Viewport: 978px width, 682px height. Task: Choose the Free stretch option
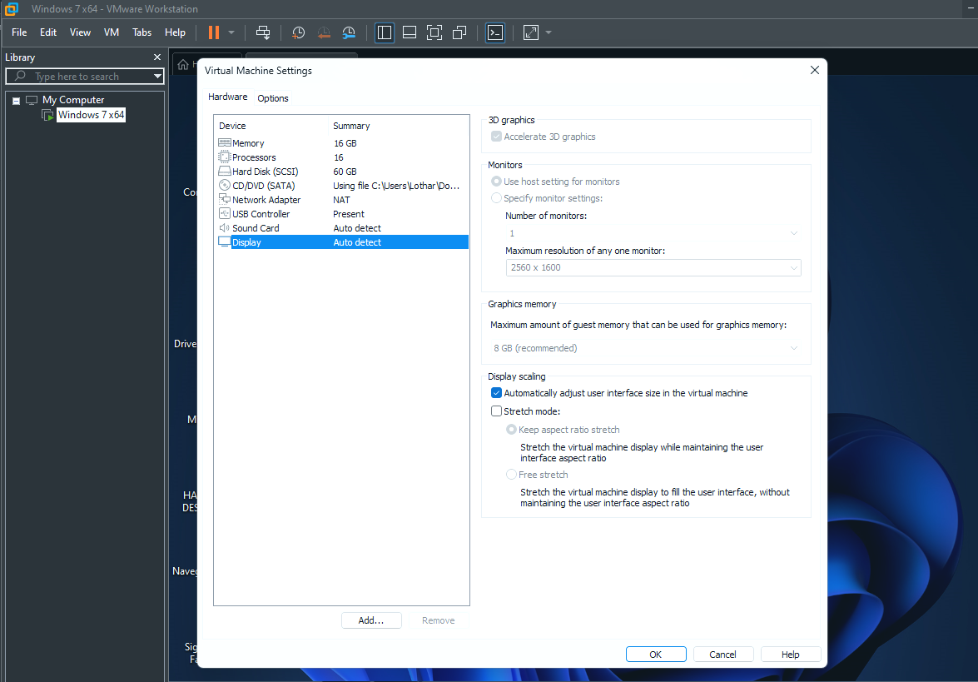click(511, 475)
